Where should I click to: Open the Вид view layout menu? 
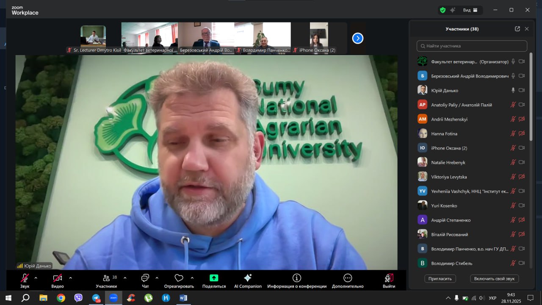click(x=470, y=10)
